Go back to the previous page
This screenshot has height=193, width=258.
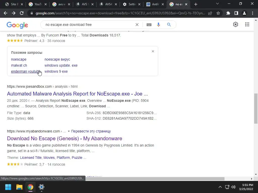[6, 13]
